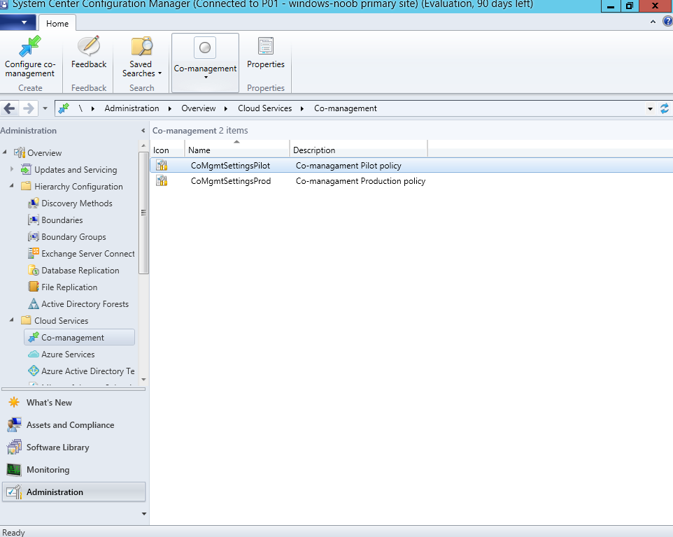Click the breadcrumb root icon
The width and height of the screenshot is (673, 537).
64,108
